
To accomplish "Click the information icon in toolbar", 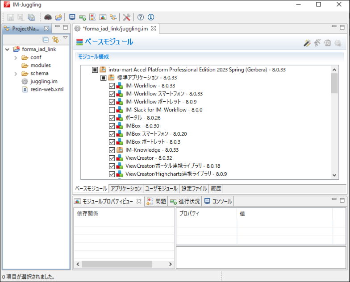I will point(151,17).
